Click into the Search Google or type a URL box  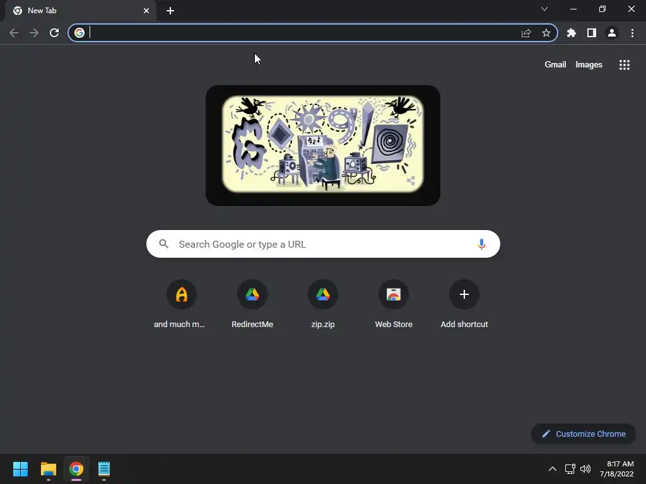(x=323, y=244)
